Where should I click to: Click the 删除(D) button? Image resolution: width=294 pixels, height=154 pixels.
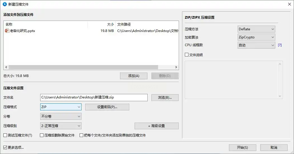coord(165,76)
